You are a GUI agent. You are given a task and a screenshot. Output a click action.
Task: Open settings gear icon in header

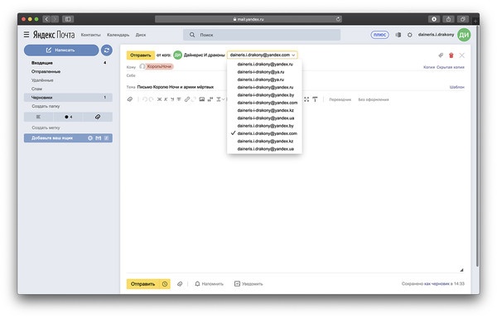(x=409, y=35)
